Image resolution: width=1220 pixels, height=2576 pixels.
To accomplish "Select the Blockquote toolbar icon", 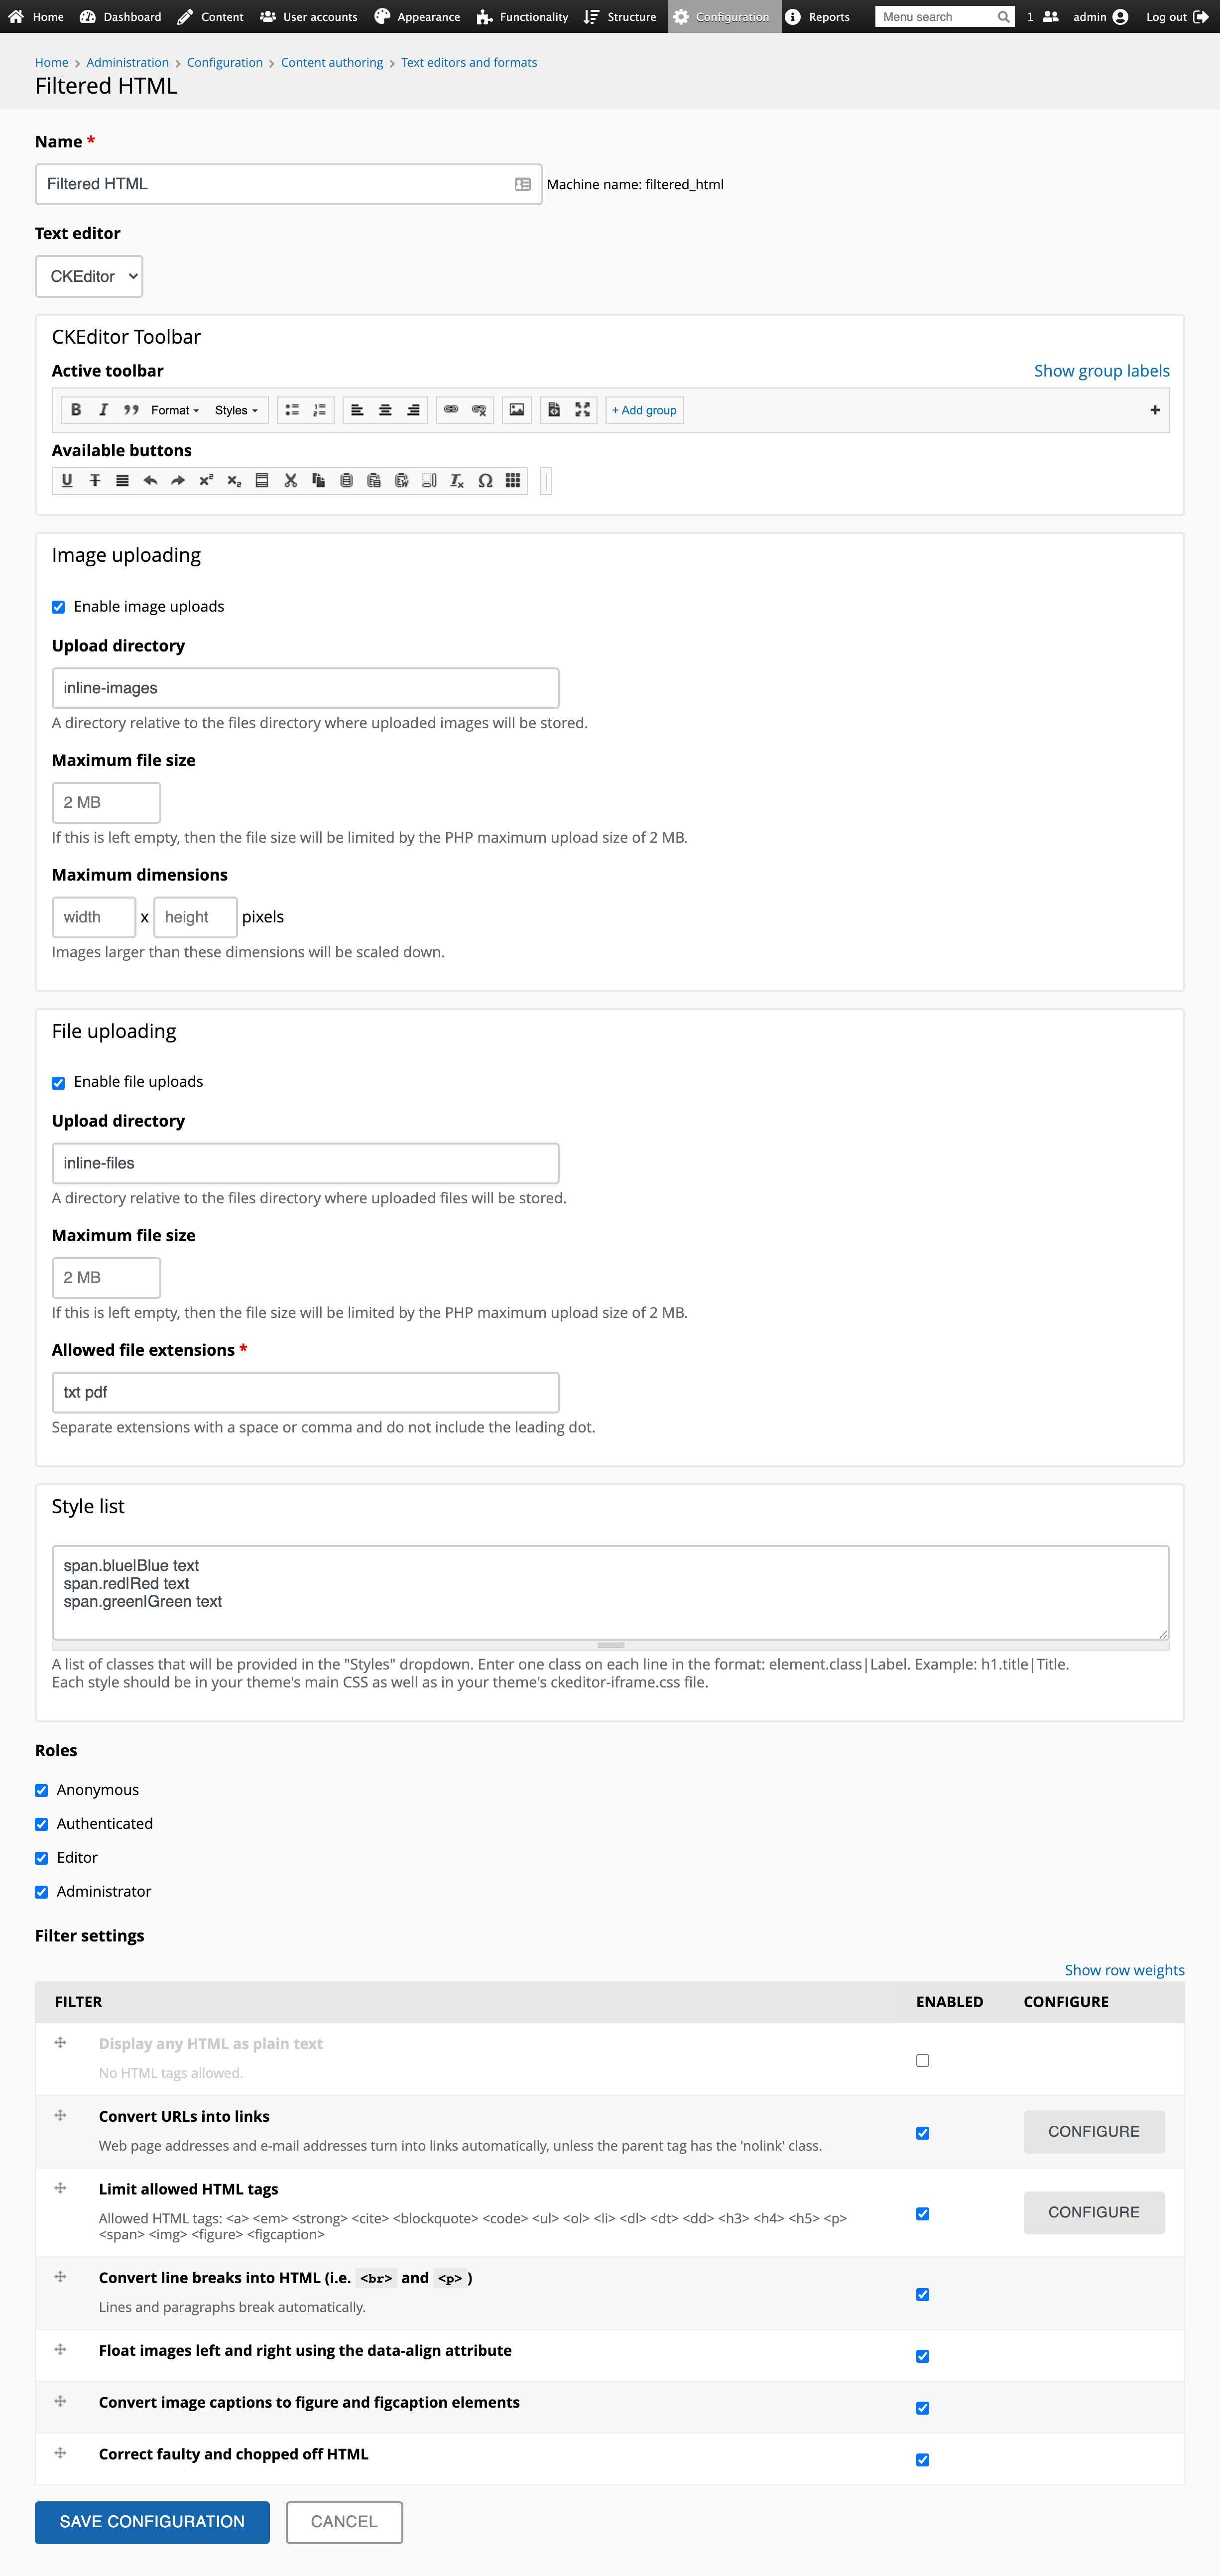I will click(131, 410).
